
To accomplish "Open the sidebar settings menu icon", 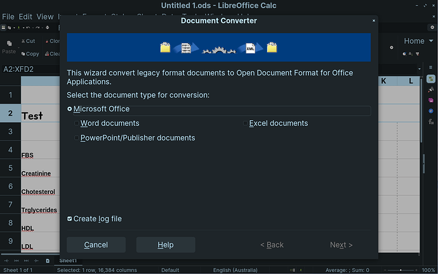I will click(430, 67).
